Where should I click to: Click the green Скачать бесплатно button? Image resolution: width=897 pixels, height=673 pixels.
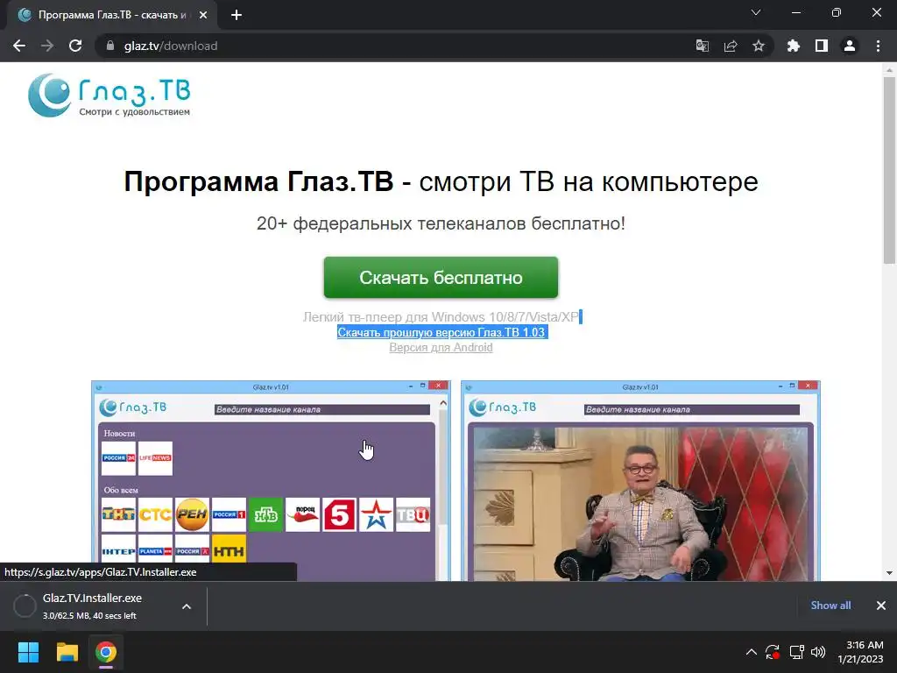pyautogui.click(x=441, y=278)
